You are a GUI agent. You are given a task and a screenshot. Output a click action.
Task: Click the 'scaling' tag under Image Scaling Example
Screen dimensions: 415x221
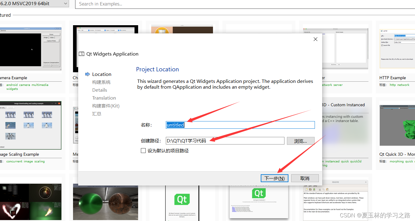[39, 161]
